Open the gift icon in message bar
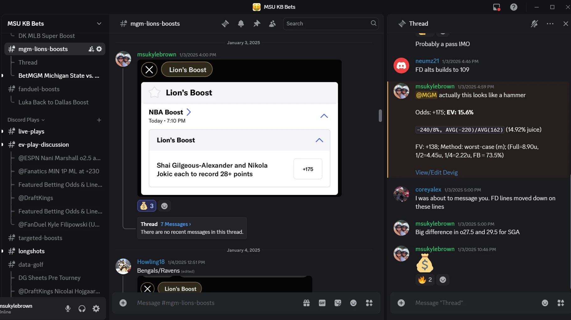Viewport: 571px width, 320px height. pyautogui.click(x=306, y=303)
